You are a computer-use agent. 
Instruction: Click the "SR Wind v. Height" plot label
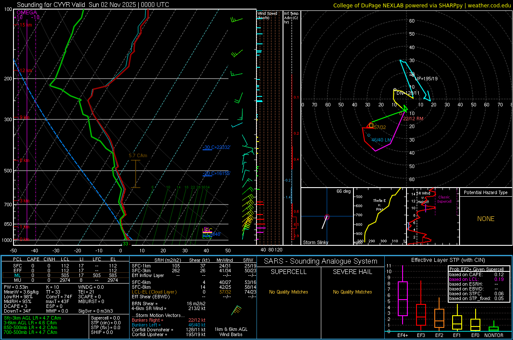click(423, 198)
